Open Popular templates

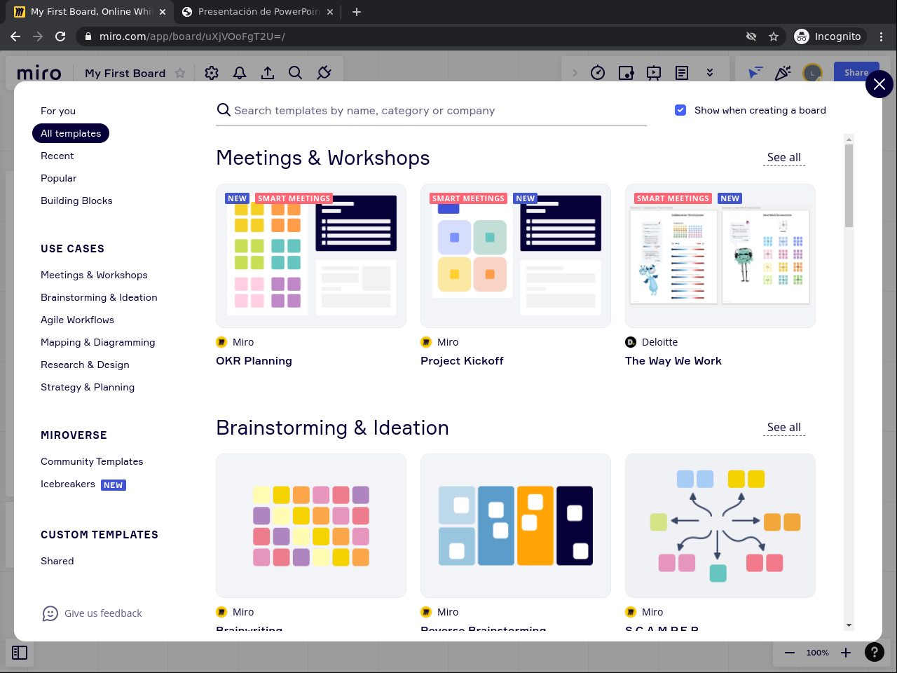[x=59, y=178]
